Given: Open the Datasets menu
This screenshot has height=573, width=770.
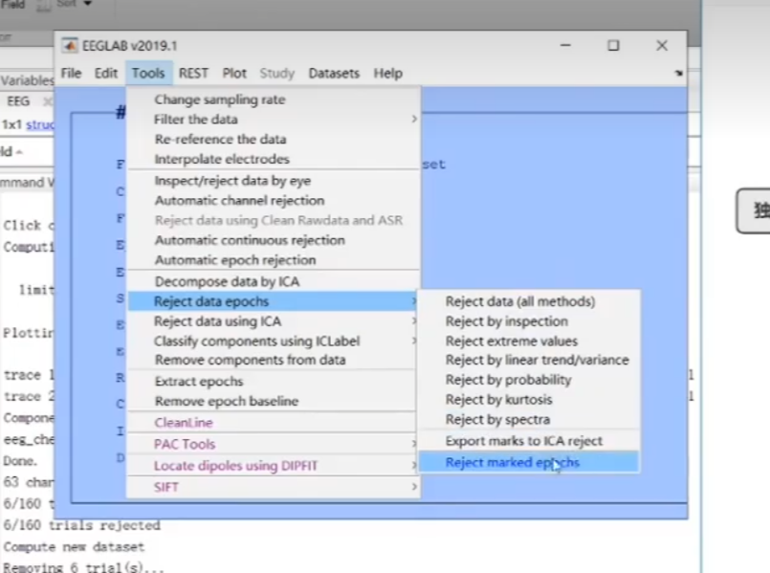Looking at the screenshot, I should 334,73.
